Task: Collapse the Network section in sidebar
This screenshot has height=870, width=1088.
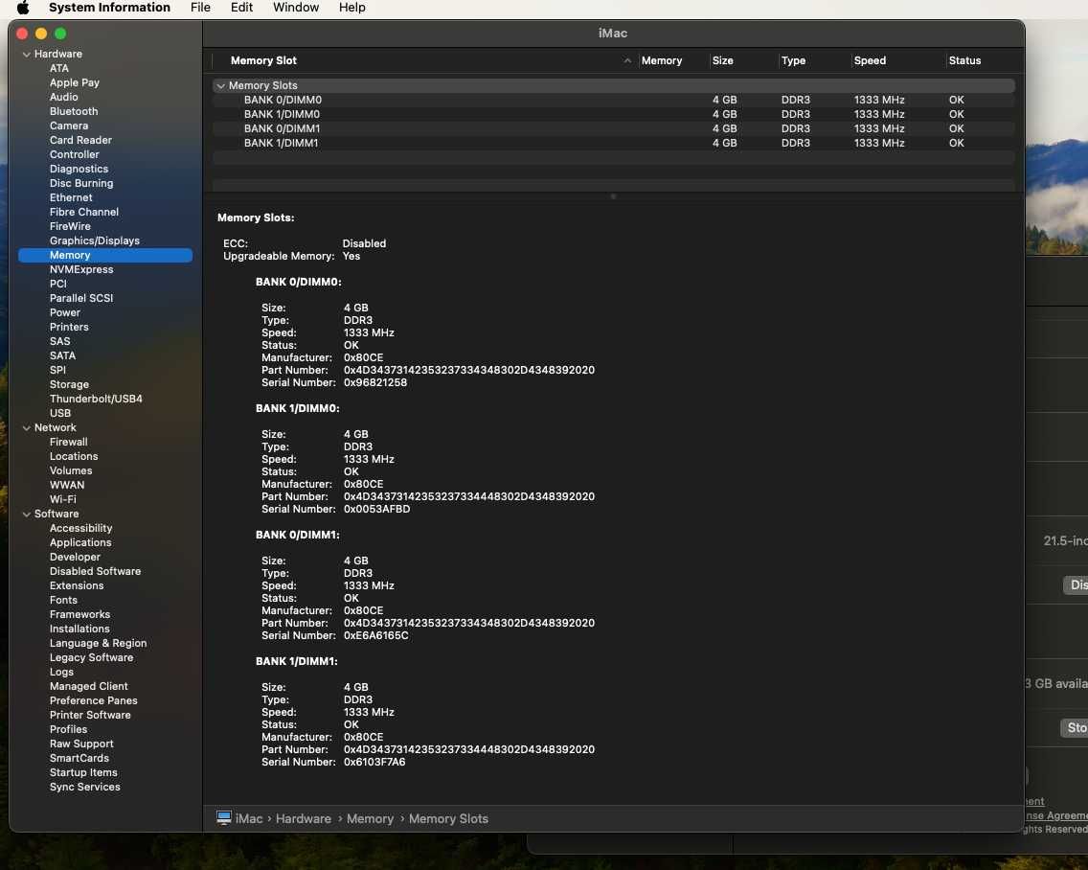Action: [27, 427]
